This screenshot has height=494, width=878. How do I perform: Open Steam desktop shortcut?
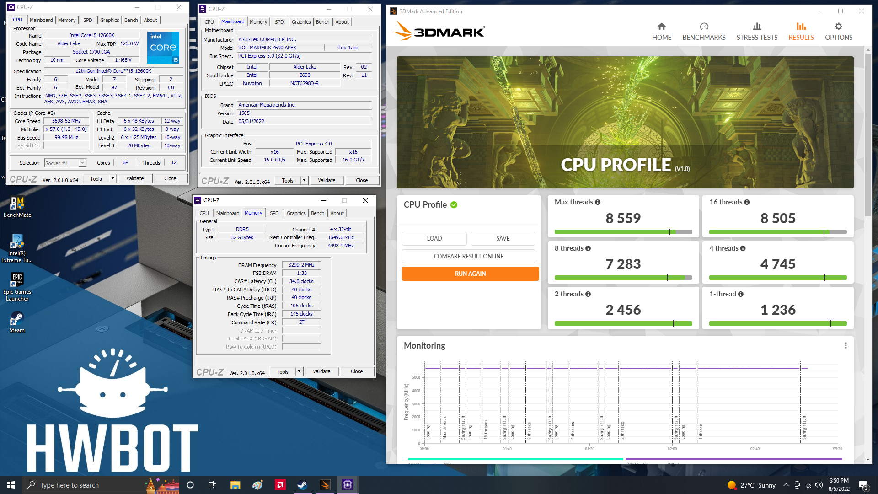point(17,322)
